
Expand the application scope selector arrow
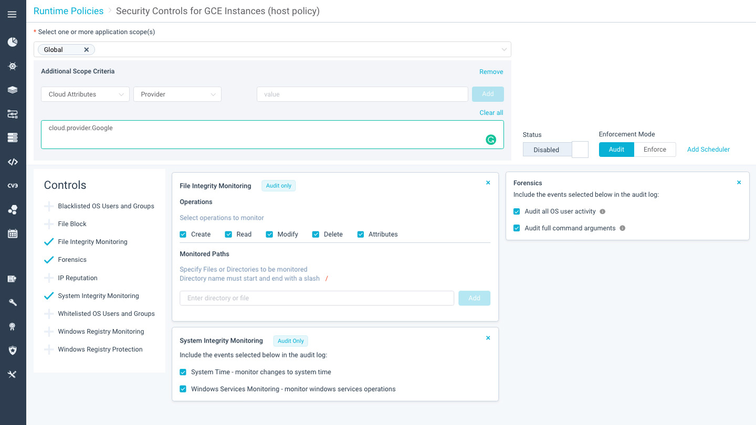point(504,49)
